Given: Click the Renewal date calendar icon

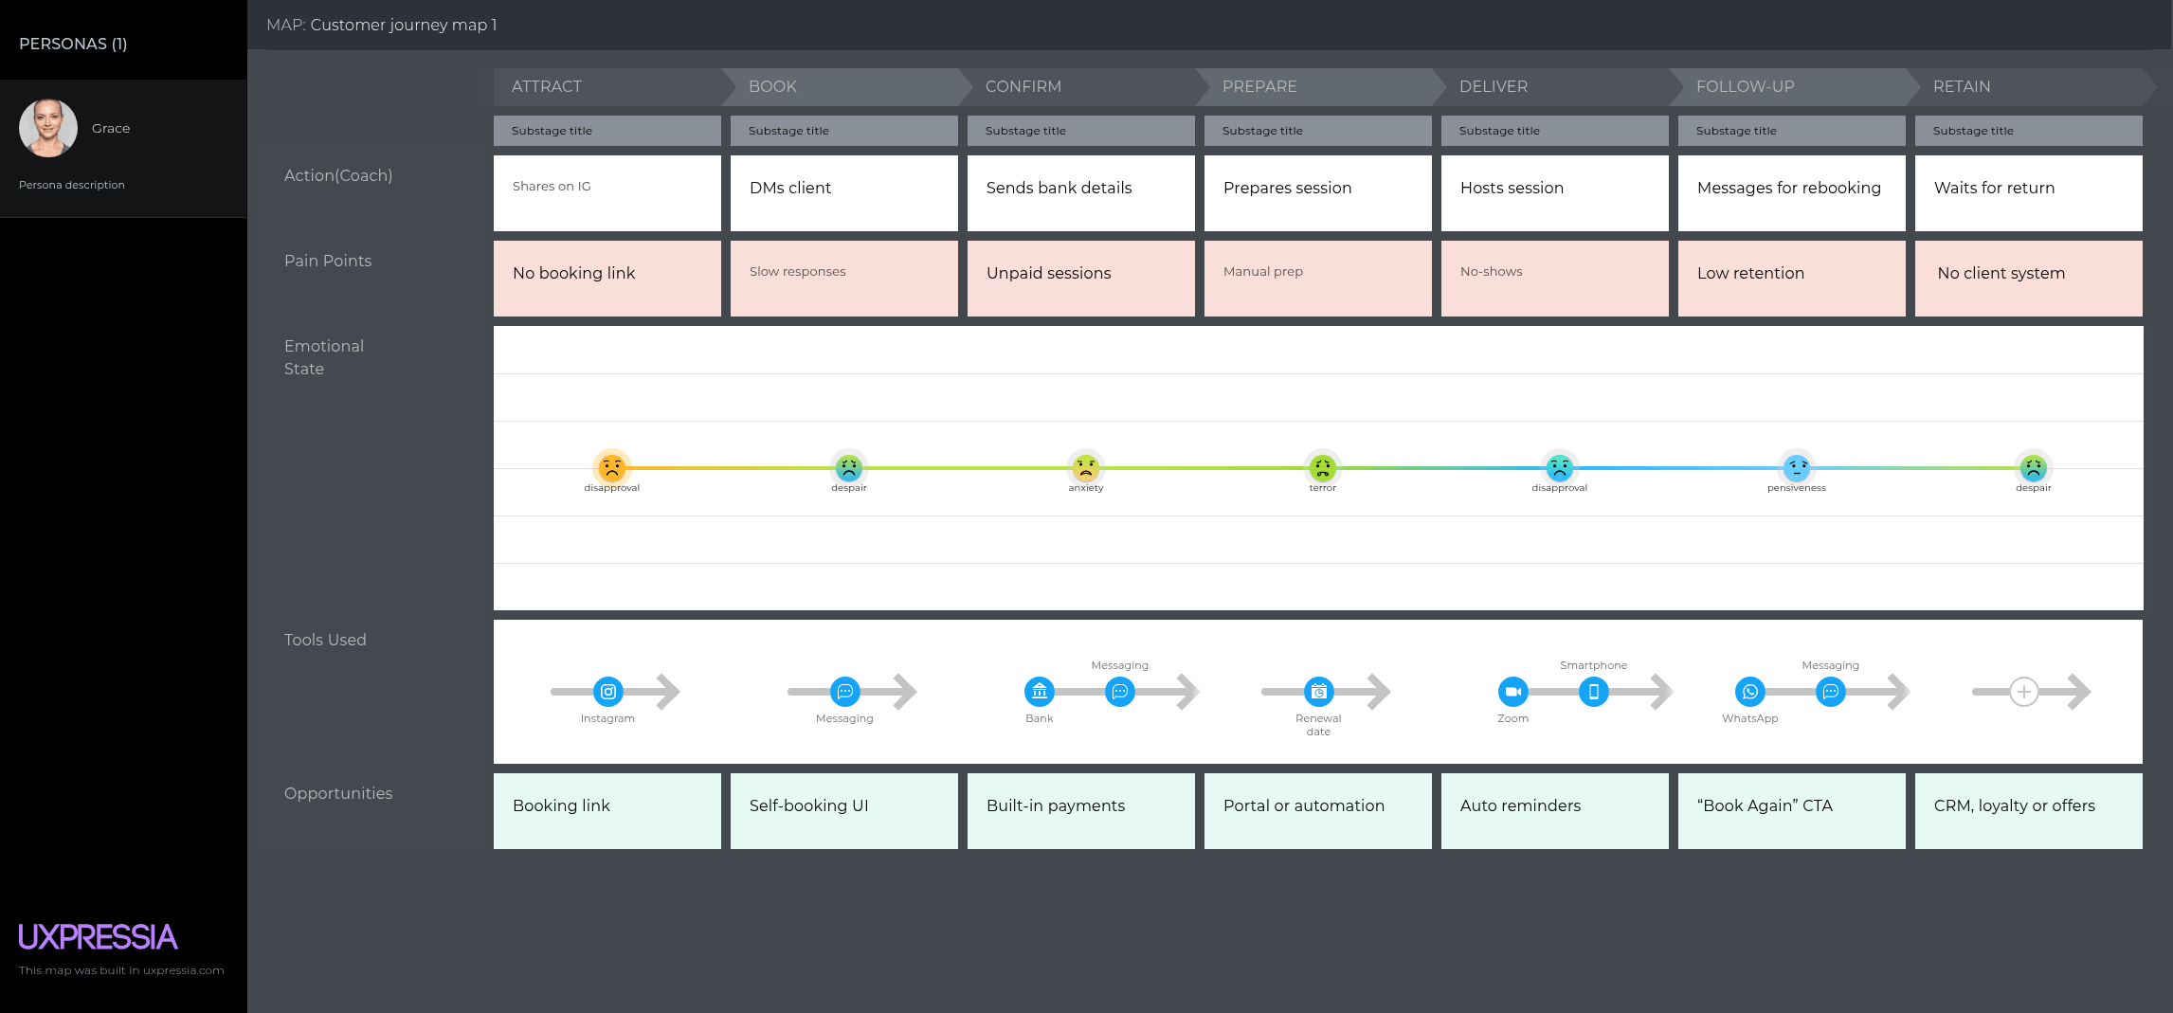Looking at the screenshot, I should (1319, 692).
